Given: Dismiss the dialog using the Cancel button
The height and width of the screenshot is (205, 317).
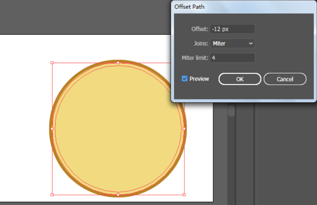Looking at the screenshot, I should pyautogui.click(x=285, y=79).
